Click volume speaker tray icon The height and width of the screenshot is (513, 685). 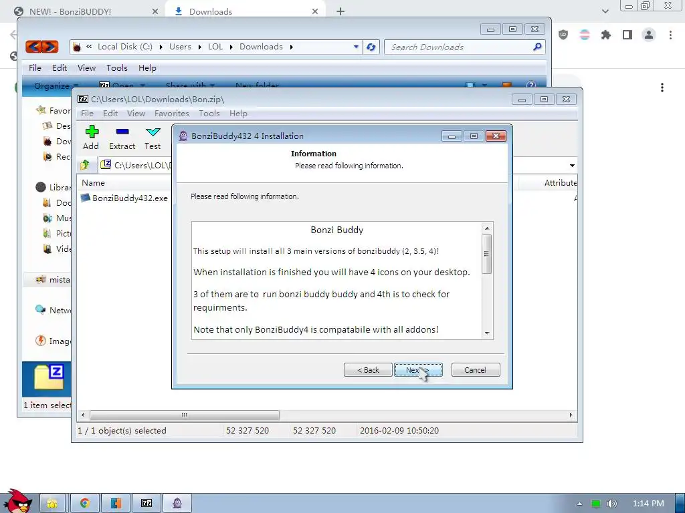pyautogui.click(x=611, y=504)
